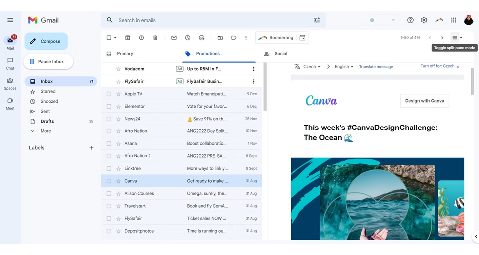Click the Compose button
The width and height of the screenshot is (479, 255).
coord(46,41)
